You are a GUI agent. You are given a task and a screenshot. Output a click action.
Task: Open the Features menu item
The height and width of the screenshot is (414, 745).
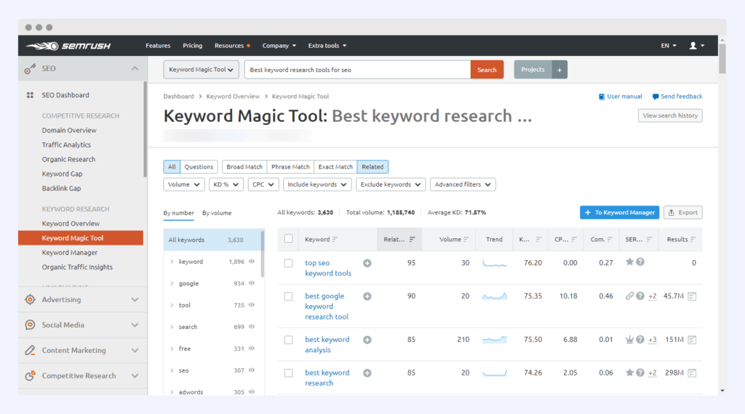tap(158, 46)
